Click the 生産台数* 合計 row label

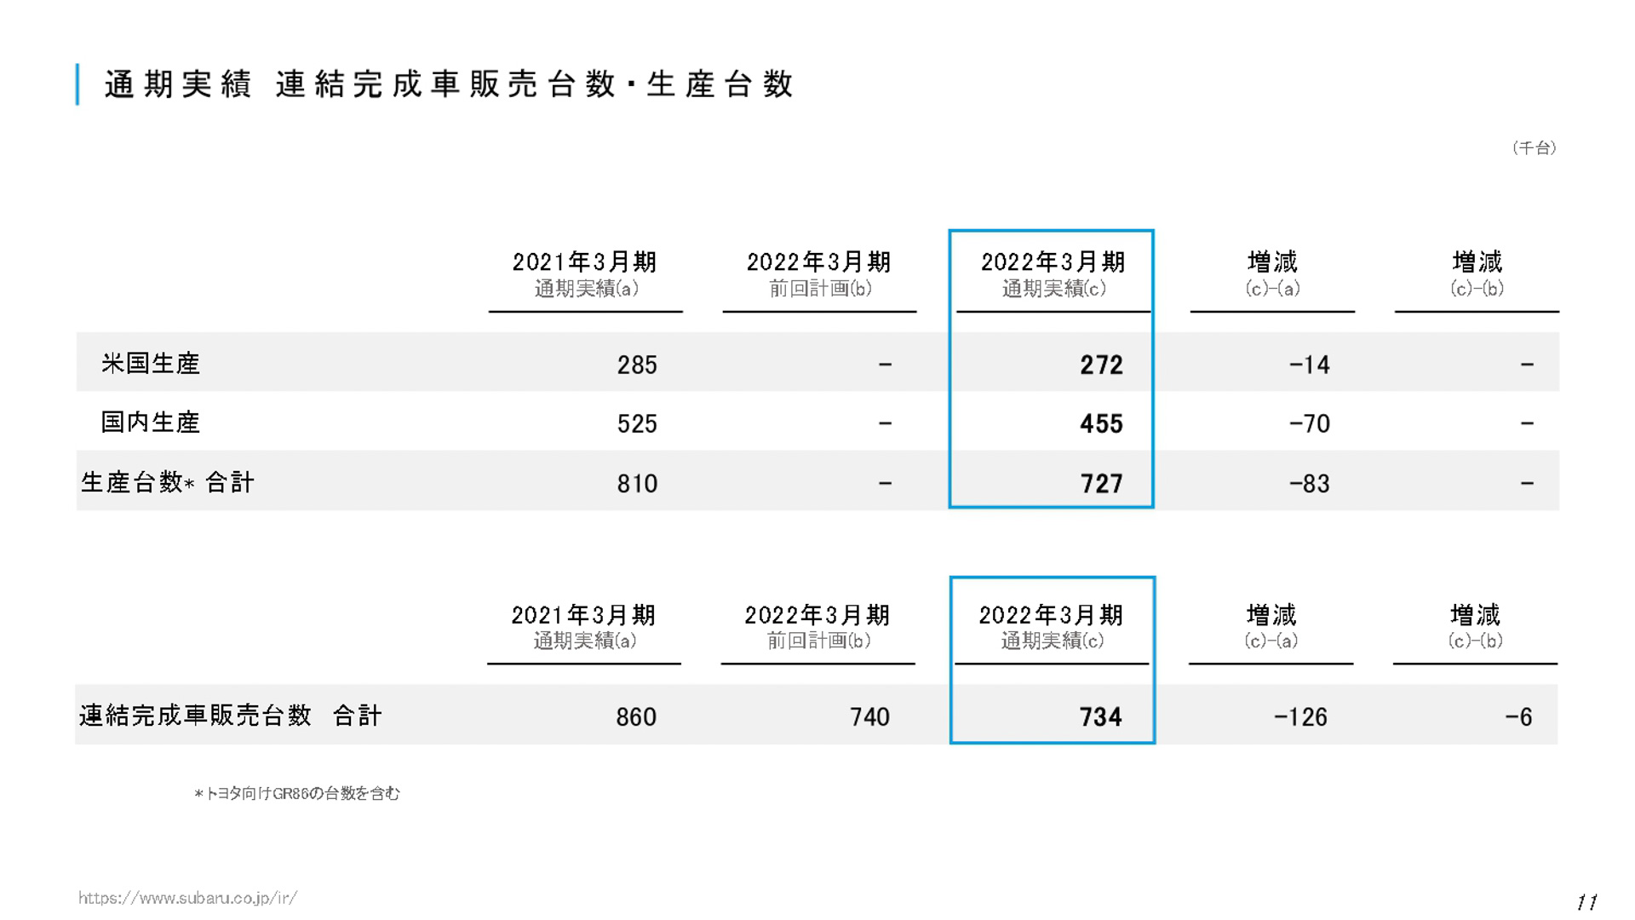click(166, 482)
